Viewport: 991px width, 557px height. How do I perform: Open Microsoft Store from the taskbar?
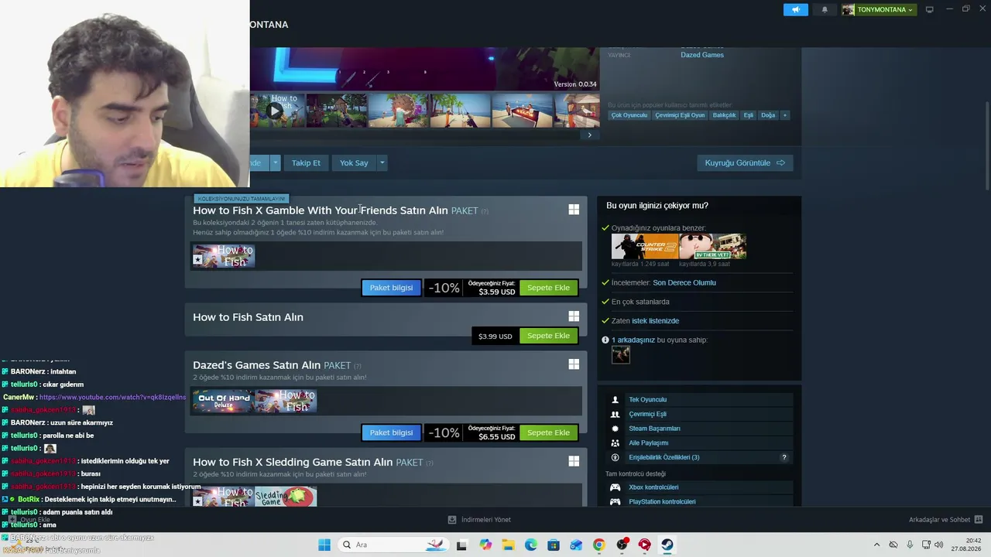pos(554,545)
